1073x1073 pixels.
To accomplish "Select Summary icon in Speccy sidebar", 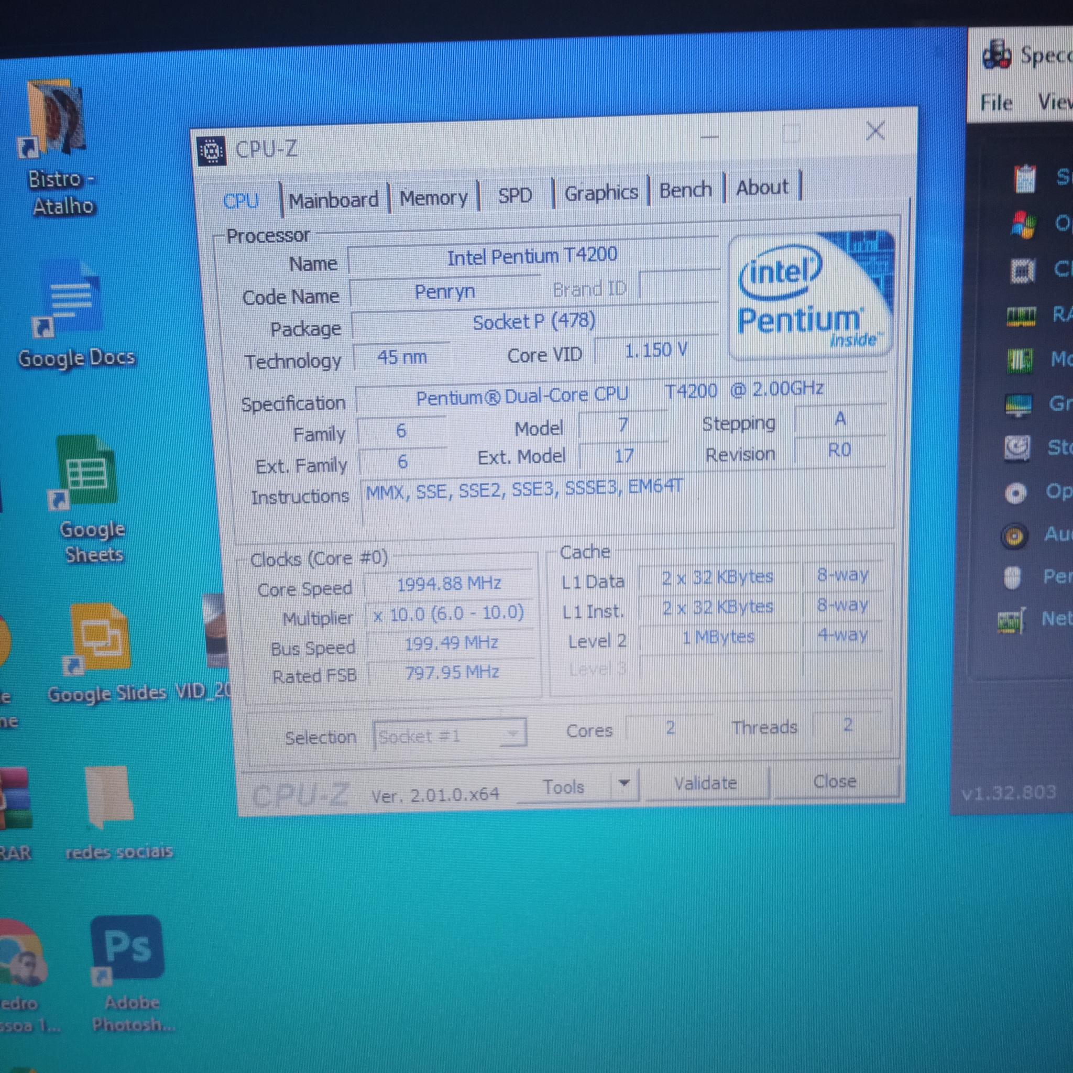I will pyautogui.click(x=1025, y=179).
